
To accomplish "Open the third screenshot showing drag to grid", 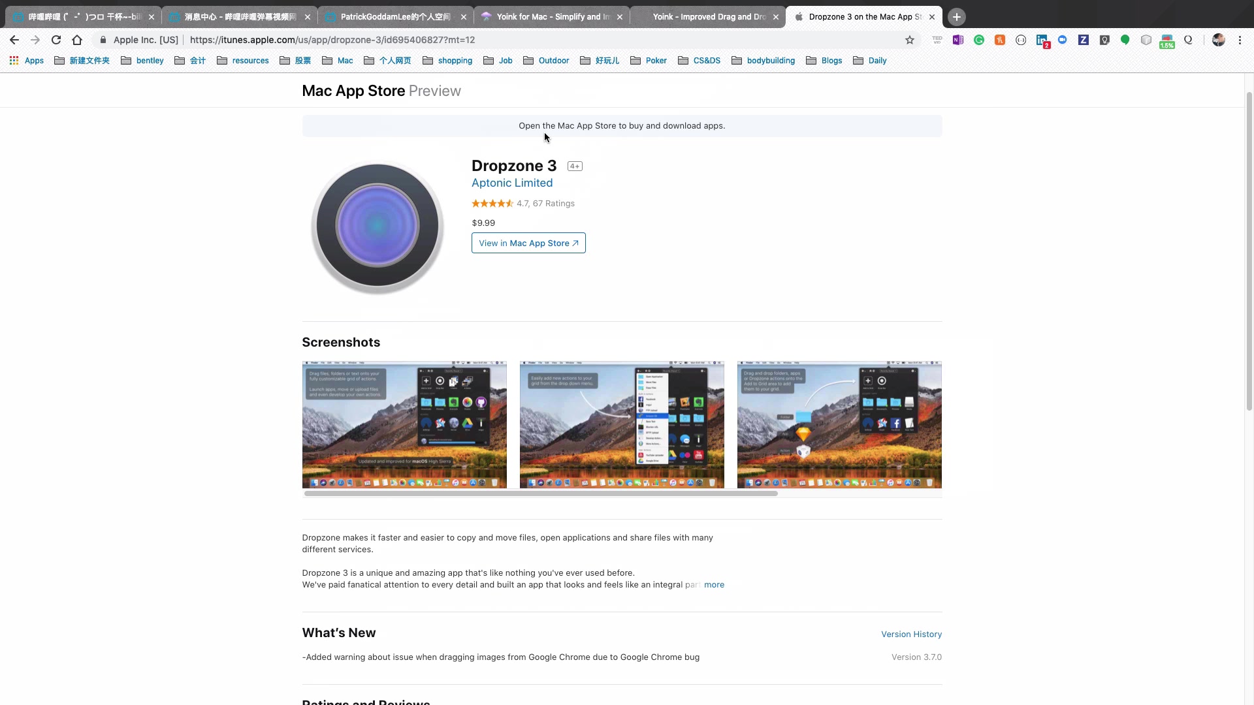I will pos(839,424).
